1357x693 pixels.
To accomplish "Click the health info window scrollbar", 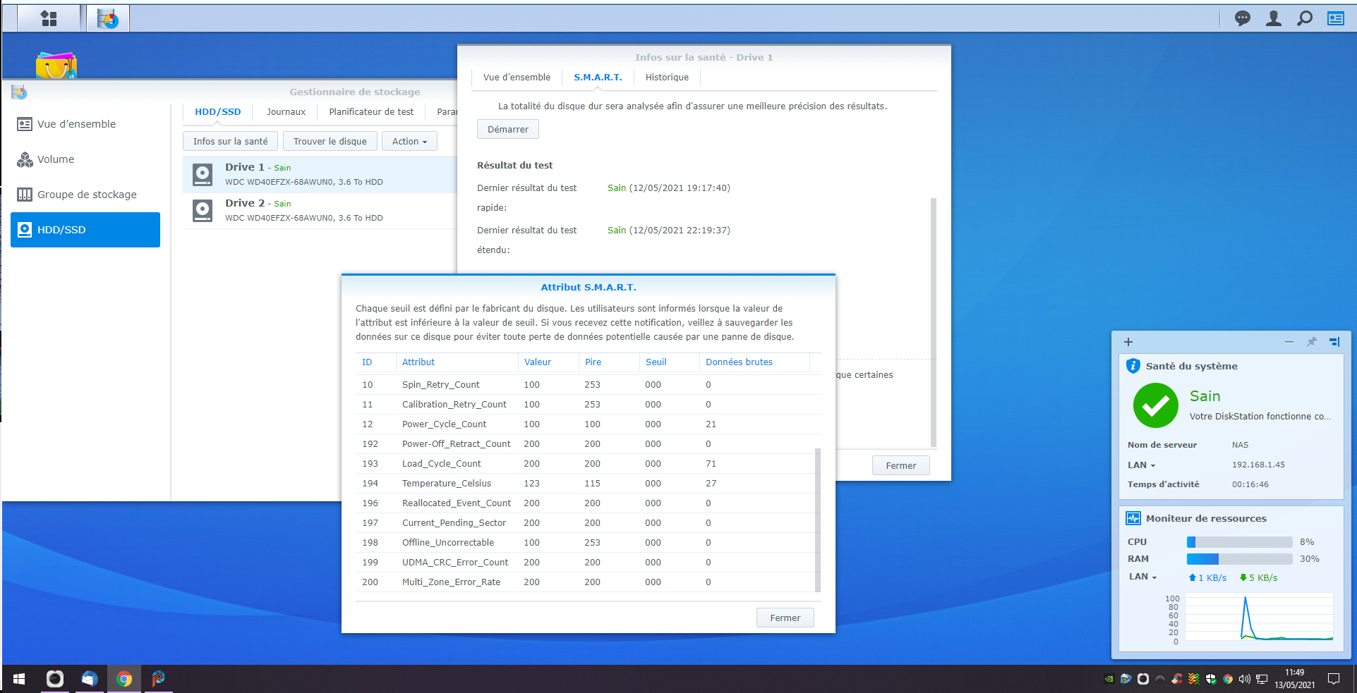I will tap(934, 323).
